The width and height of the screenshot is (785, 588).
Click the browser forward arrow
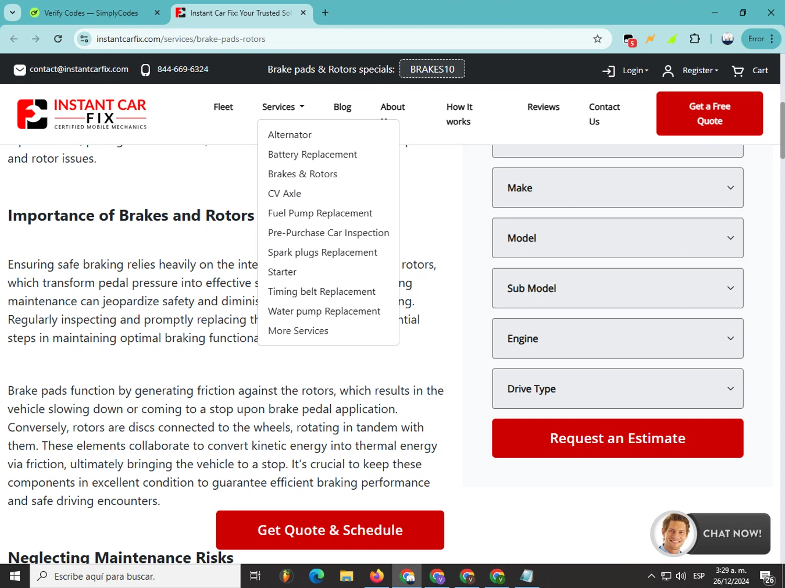(x=36, y=39)
